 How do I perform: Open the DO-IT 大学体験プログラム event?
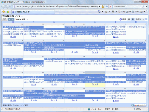pos(23,27)
